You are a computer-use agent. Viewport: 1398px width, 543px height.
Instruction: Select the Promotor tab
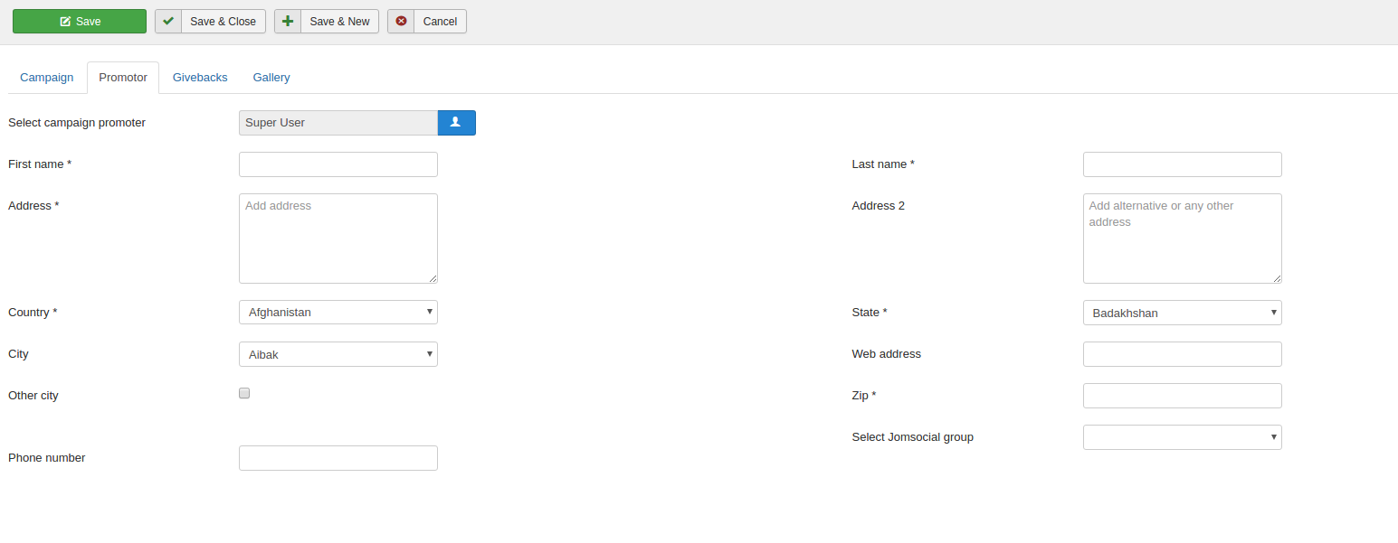[x=123, y=78]
